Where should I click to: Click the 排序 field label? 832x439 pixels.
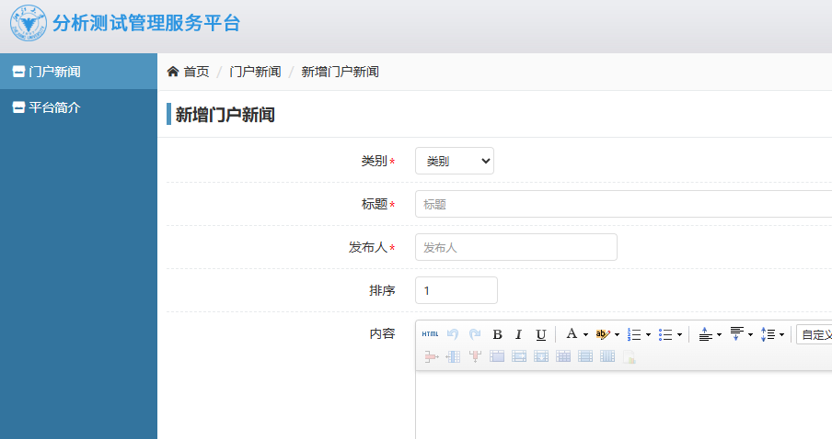pos(382,290)
